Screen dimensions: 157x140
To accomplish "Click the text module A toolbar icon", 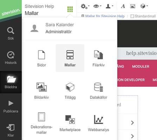I will tap(123, 6).
